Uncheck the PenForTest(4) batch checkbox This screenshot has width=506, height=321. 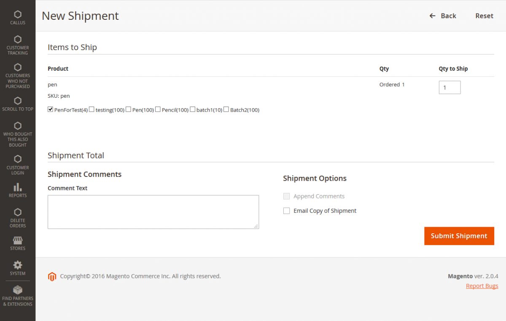pos(50,109)
